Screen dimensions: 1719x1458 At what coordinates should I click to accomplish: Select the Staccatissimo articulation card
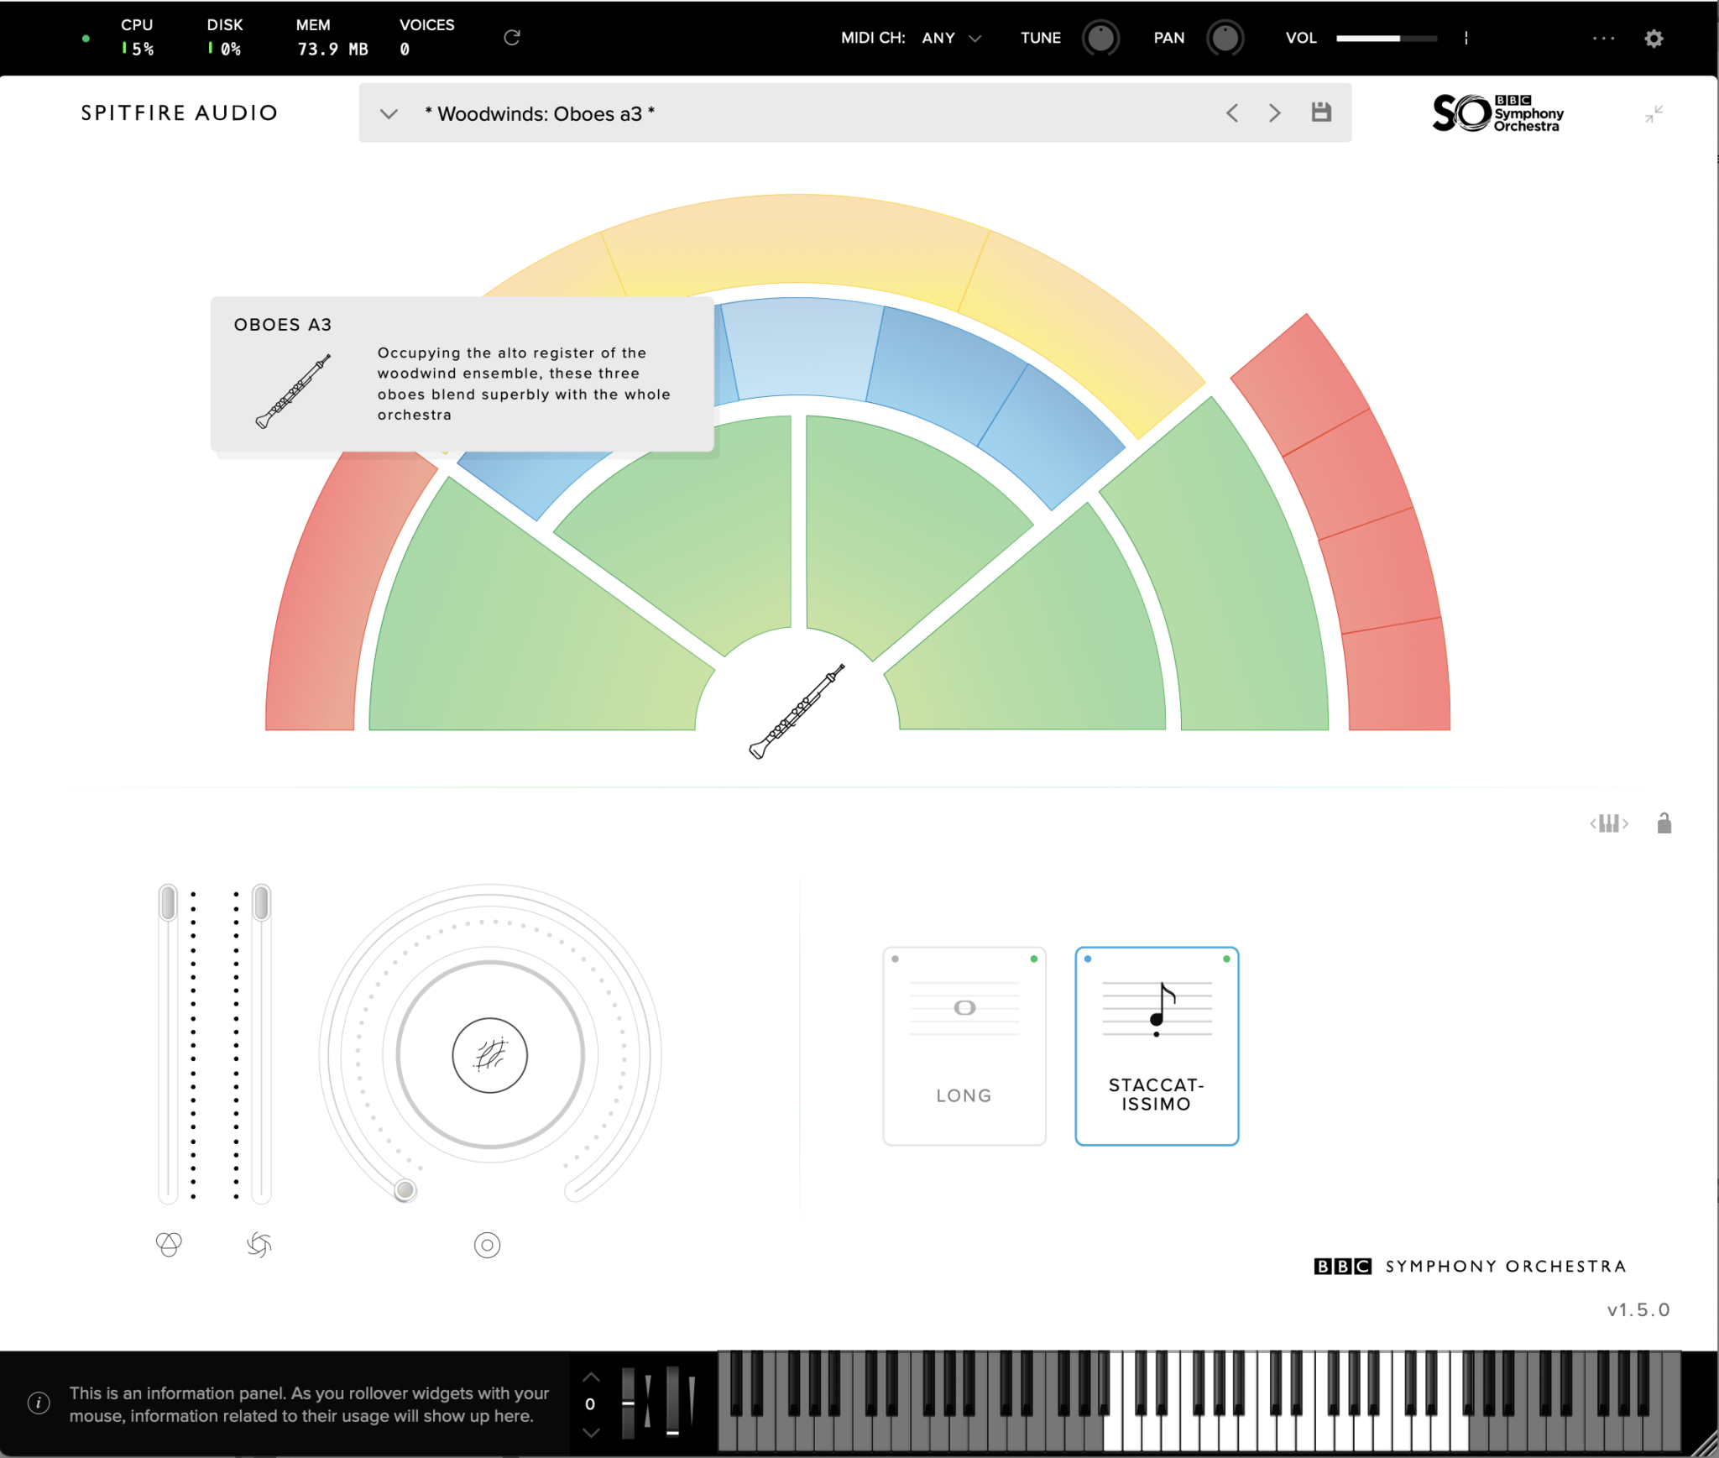click(x=1156, y=1046)
